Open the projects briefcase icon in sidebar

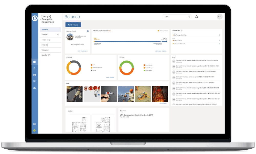[35, 62]
